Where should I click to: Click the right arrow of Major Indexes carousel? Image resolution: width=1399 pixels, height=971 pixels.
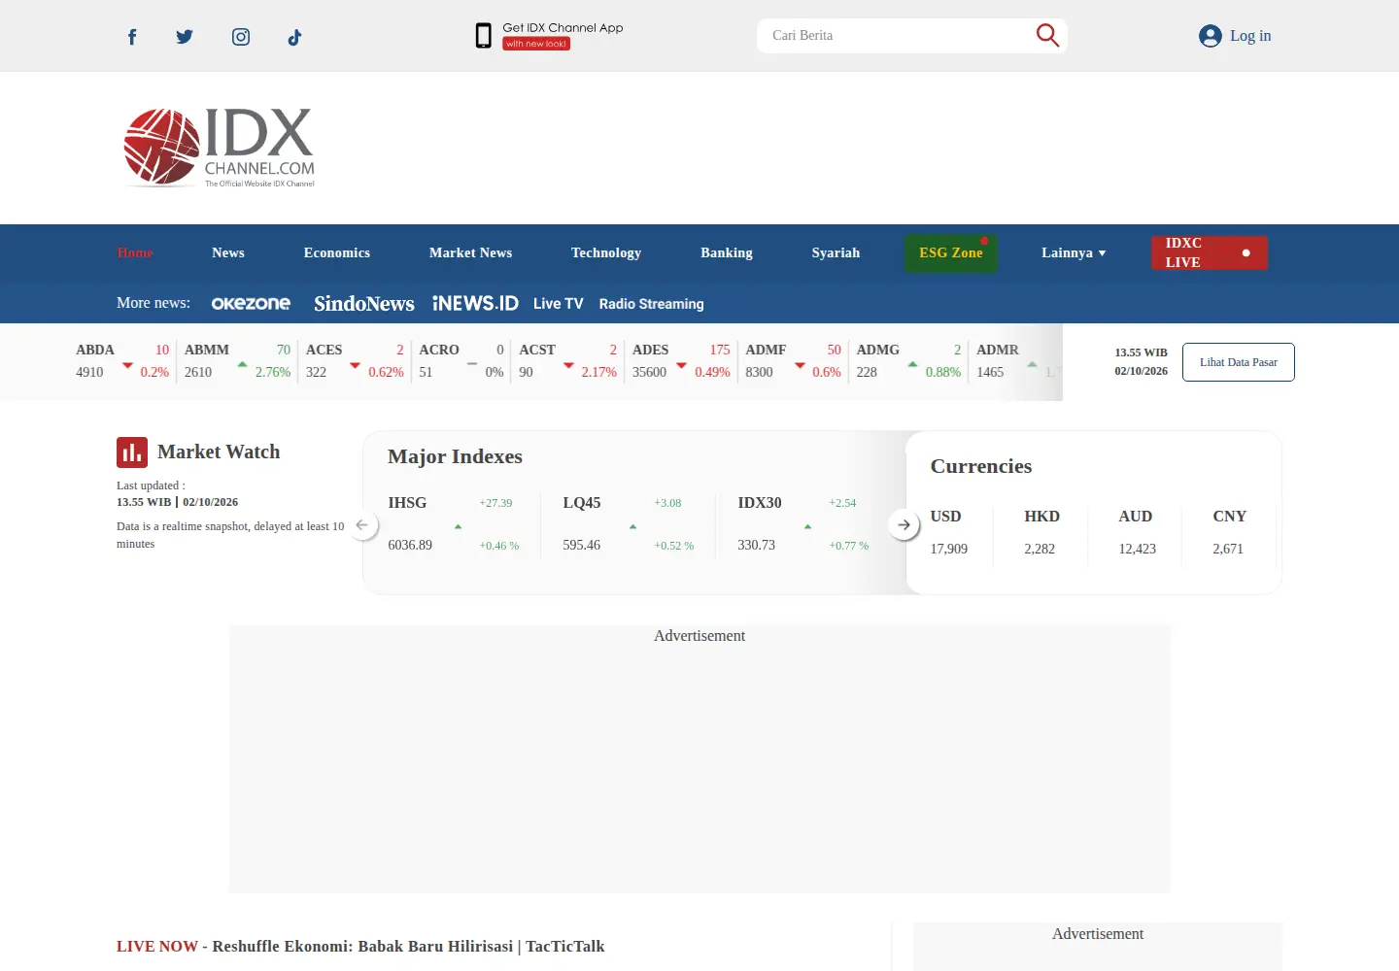pyautogui.click(x=904, y=525)
